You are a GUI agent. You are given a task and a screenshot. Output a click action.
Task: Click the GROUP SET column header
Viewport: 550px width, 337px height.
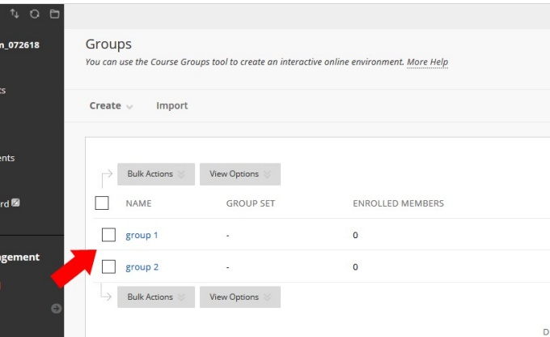click(x=250, y=203)
